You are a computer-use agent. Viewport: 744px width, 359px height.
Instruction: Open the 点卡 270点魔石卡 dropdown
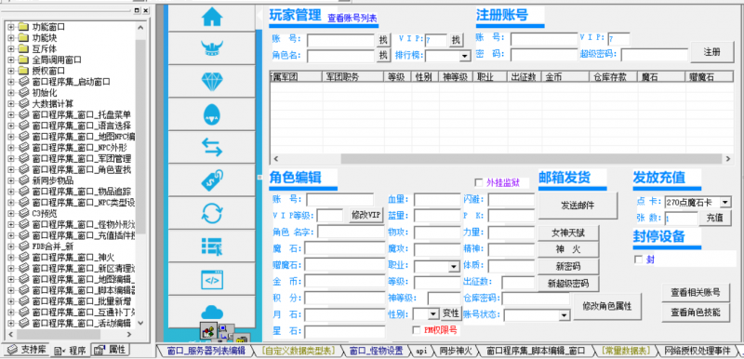tap(725, 202)
